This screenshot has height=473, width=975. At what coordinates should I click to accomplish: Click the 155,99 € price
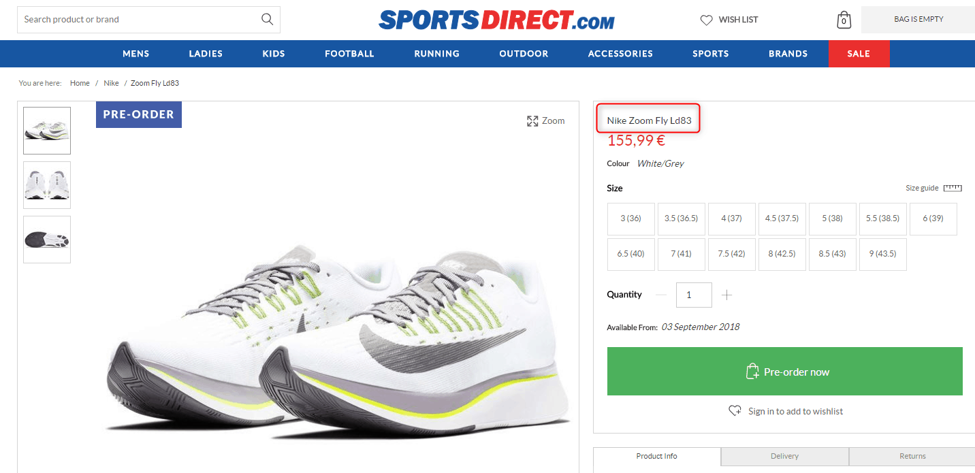[x=636, y=141]
